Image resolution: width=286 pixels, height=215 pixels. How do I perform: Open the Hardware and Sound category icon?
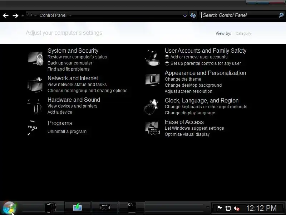[x=35, y=106]
